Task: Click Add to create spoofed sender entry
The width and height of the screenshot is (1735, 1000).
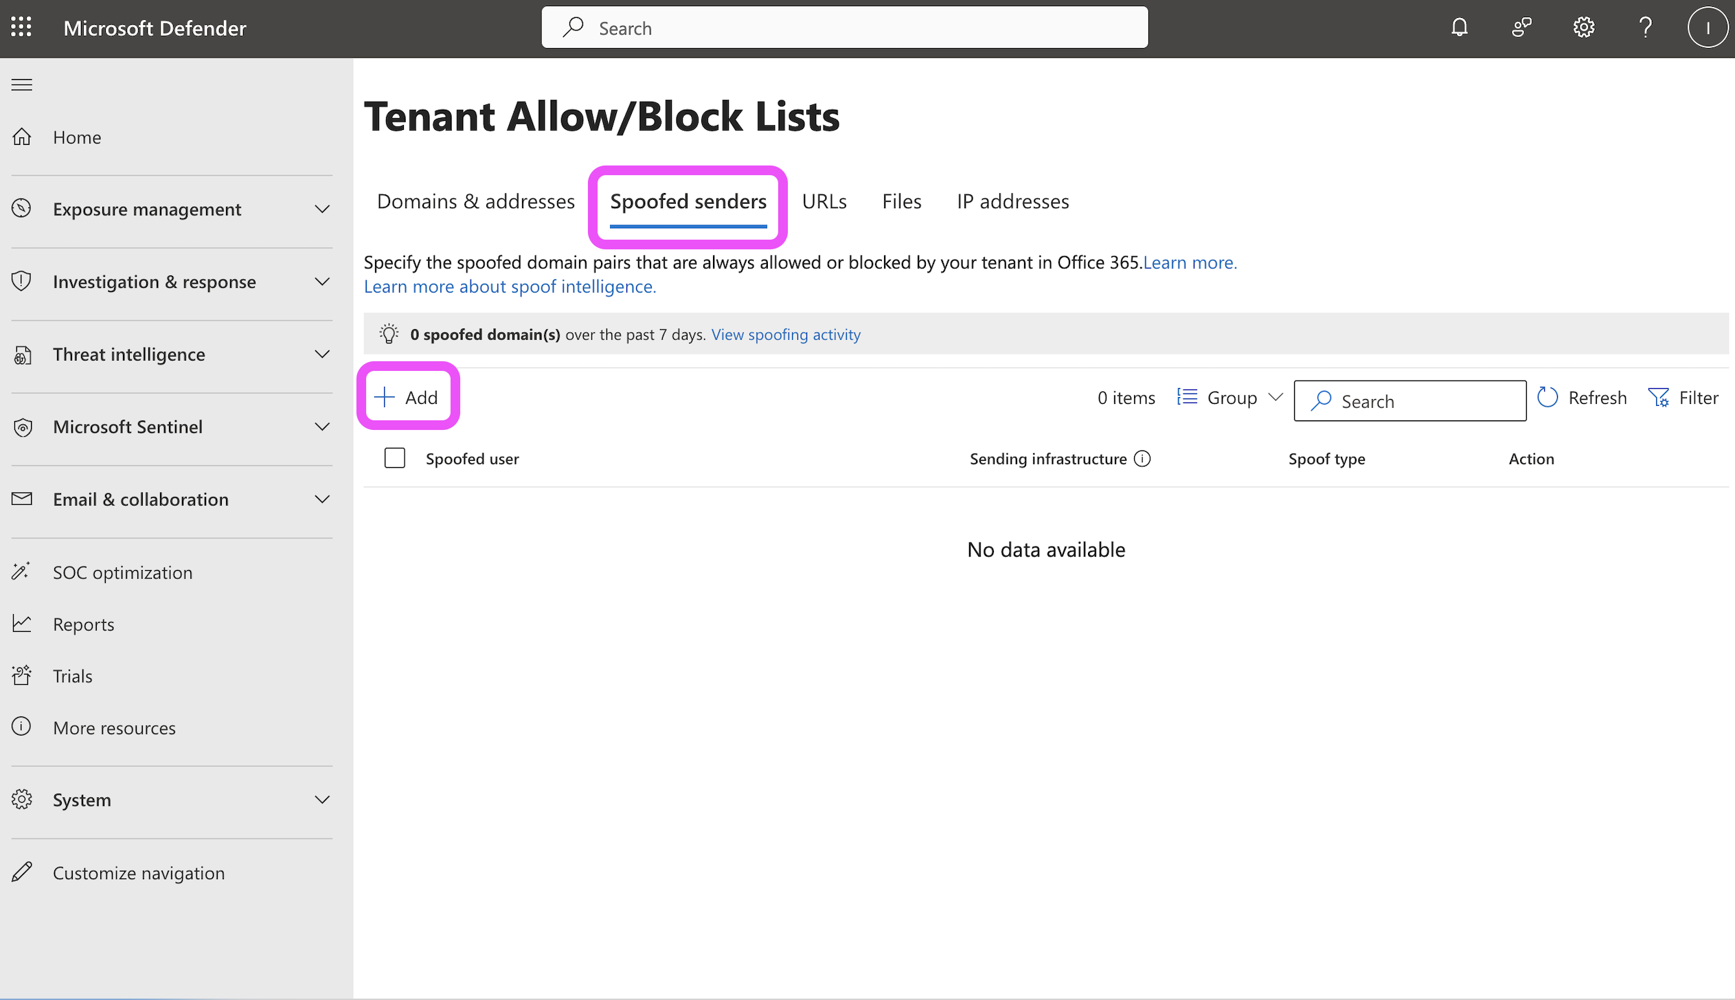Action: click(407, 398)
